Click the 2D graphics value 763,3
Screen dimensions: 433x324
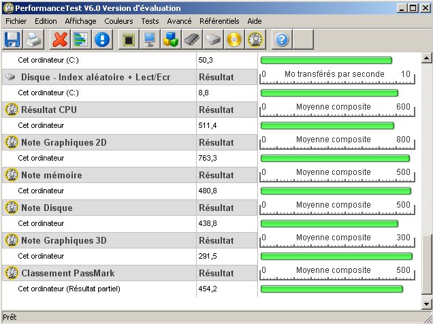[208, 158]
